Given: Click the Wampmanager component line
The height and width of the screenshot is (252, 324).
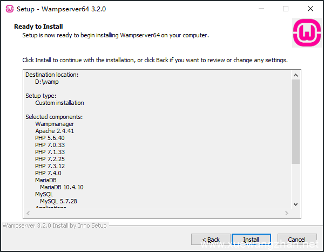Looking at the screenshot, I should (55, 124).
